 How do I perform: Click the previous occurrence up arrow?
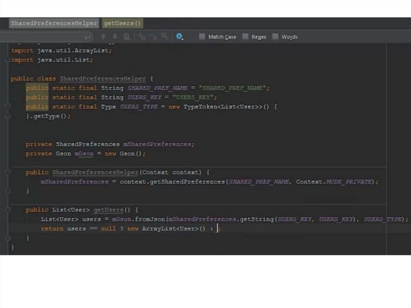coord(104,37)
